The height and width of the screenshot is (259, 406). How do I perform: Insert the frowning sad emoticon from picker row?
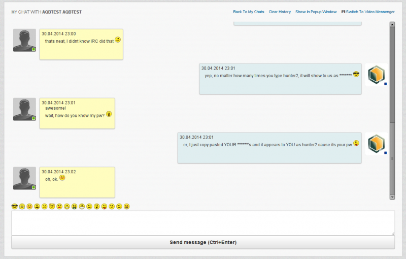click(x=45, y=206)
